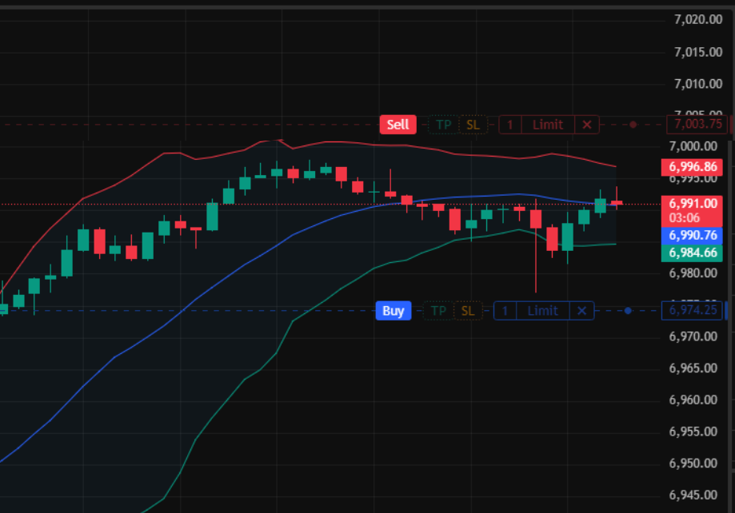Image resolution: width=735 pixels, height=513 pixels.
Task: Click the 7,003.75 sell price label
Action: 697,124
